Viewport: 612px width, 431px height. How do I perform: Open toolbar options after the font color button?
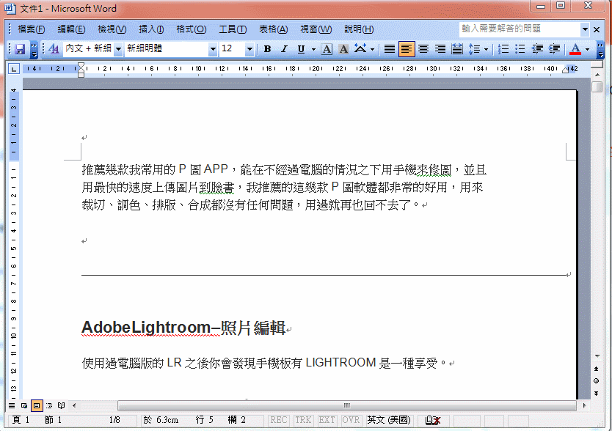point(601,49)
